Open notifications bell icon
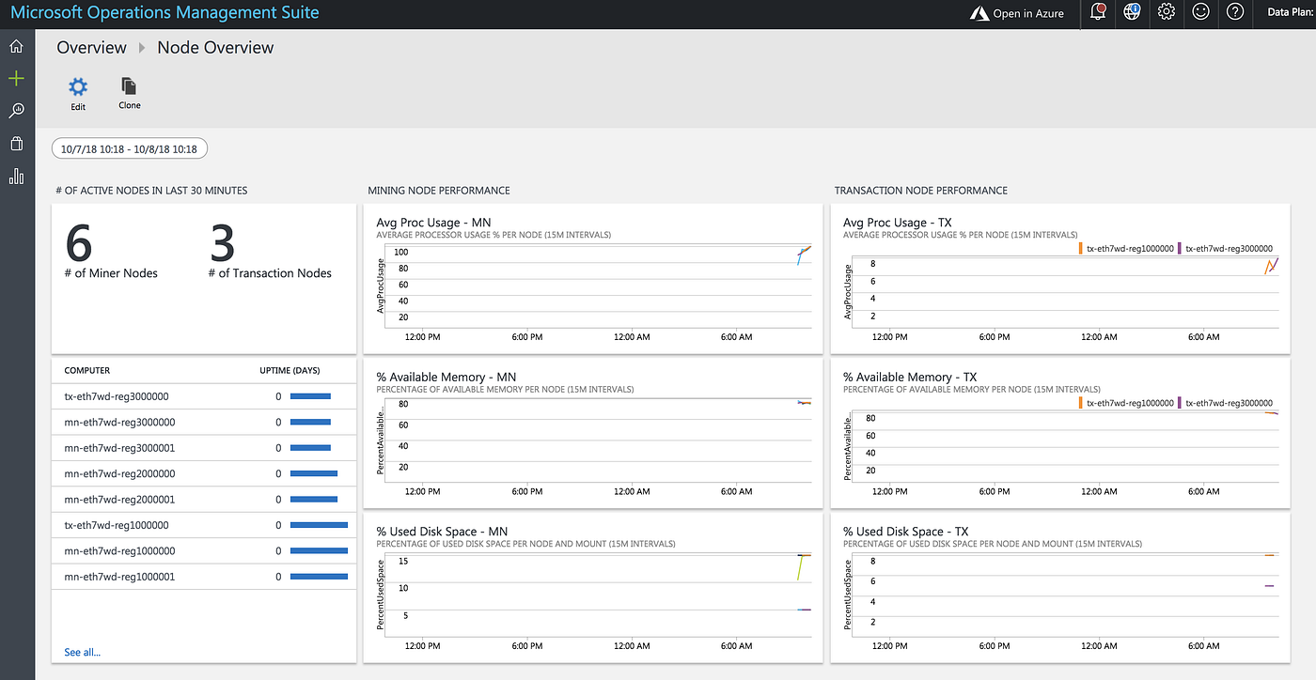The width and height of the screenshot is (1316, 680). [1097, 12]
